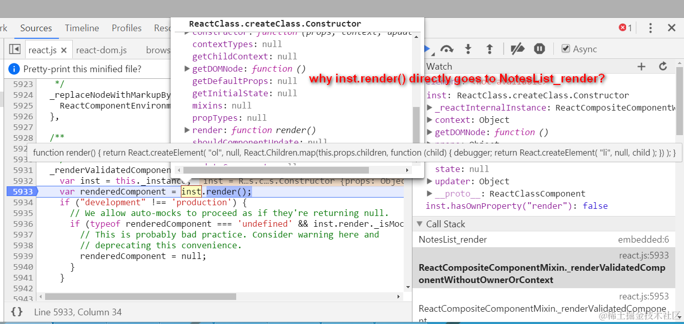Screen dimensions: 684x324
Task: Expand render function in the popup
Action: click(x=188, y=130)
